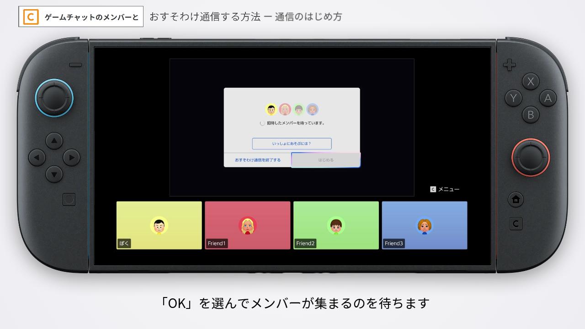This screenshot has height=329, width=585.
Task: Open いっしょにあそぶには？ help
Action: [292, 143]
